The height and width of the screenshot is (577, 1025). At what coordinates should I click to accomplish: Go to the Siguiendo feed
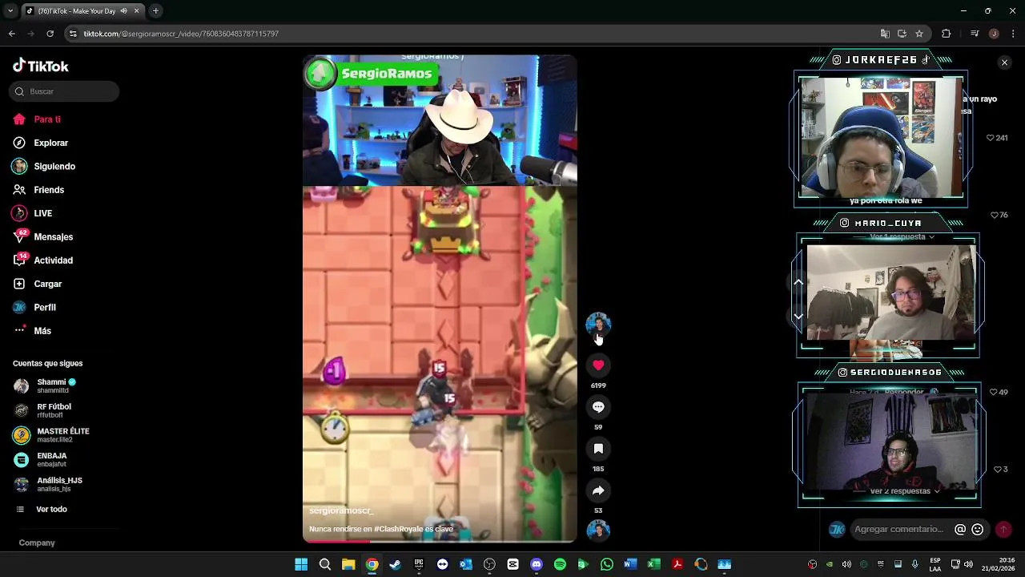coord(43,166)
